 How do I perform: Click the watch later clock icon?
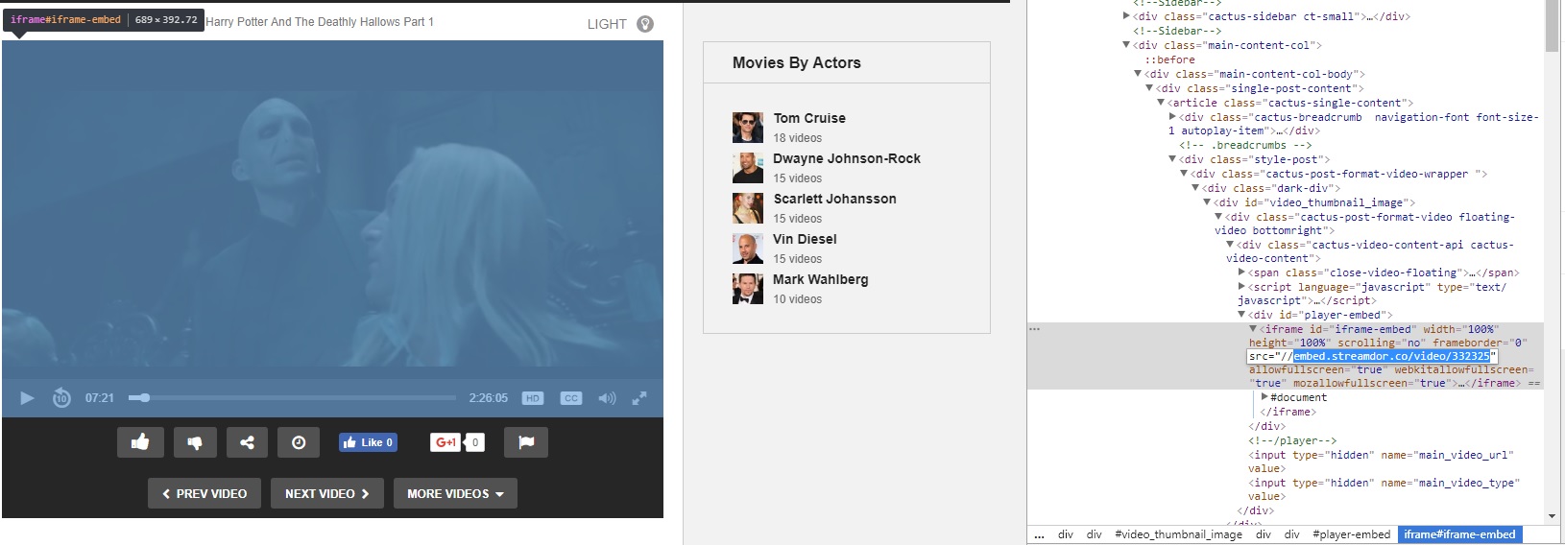click(x=299, y=442)
